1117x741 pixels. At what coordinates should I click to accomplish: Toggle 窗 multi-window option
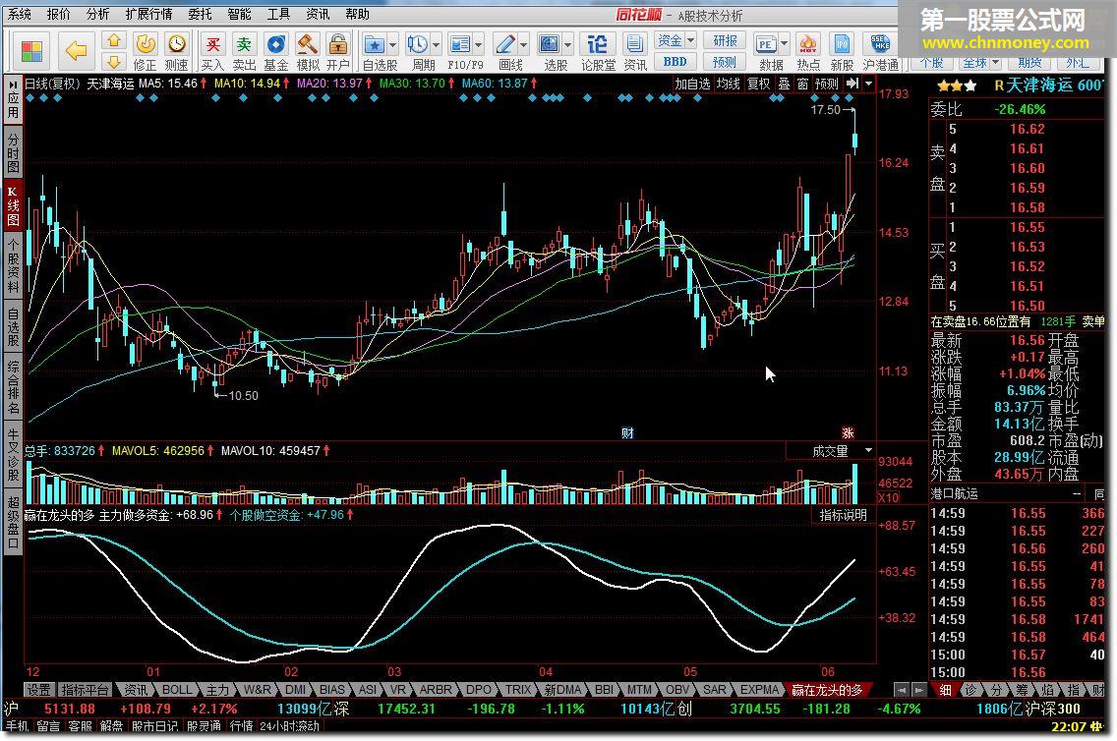802,84
